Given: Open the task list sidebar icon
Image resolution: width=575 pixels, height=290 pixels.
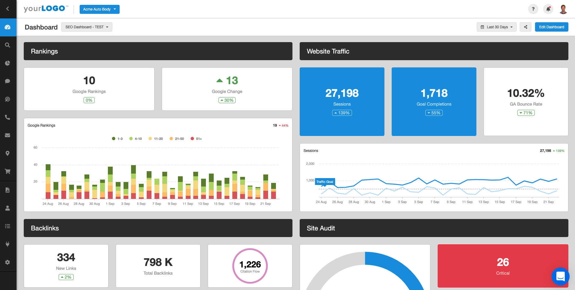Looking at the screenshot, I should (x=8, y=226).
